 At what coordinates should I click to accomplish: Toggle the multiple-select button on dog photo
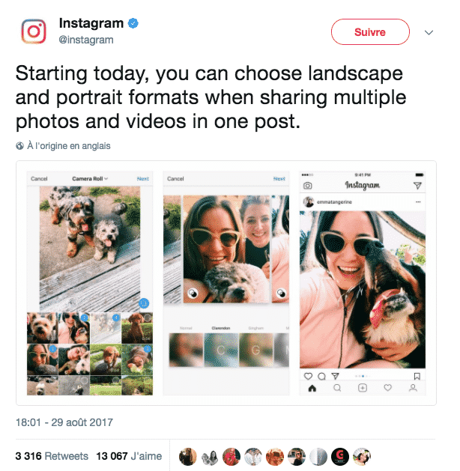click(x=144, y=303)
